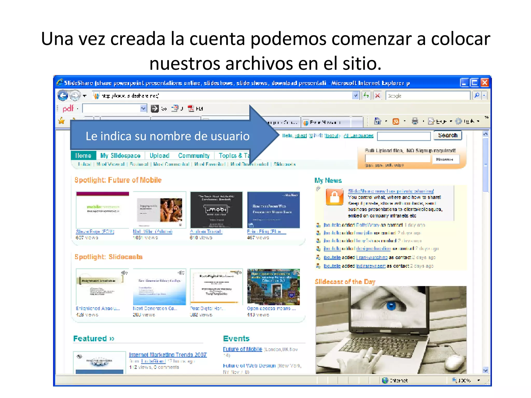The width and height of the screenshot is (531, 398).
Task: Click the orange lock private sharing icon
Action: (x=335, y=197)
